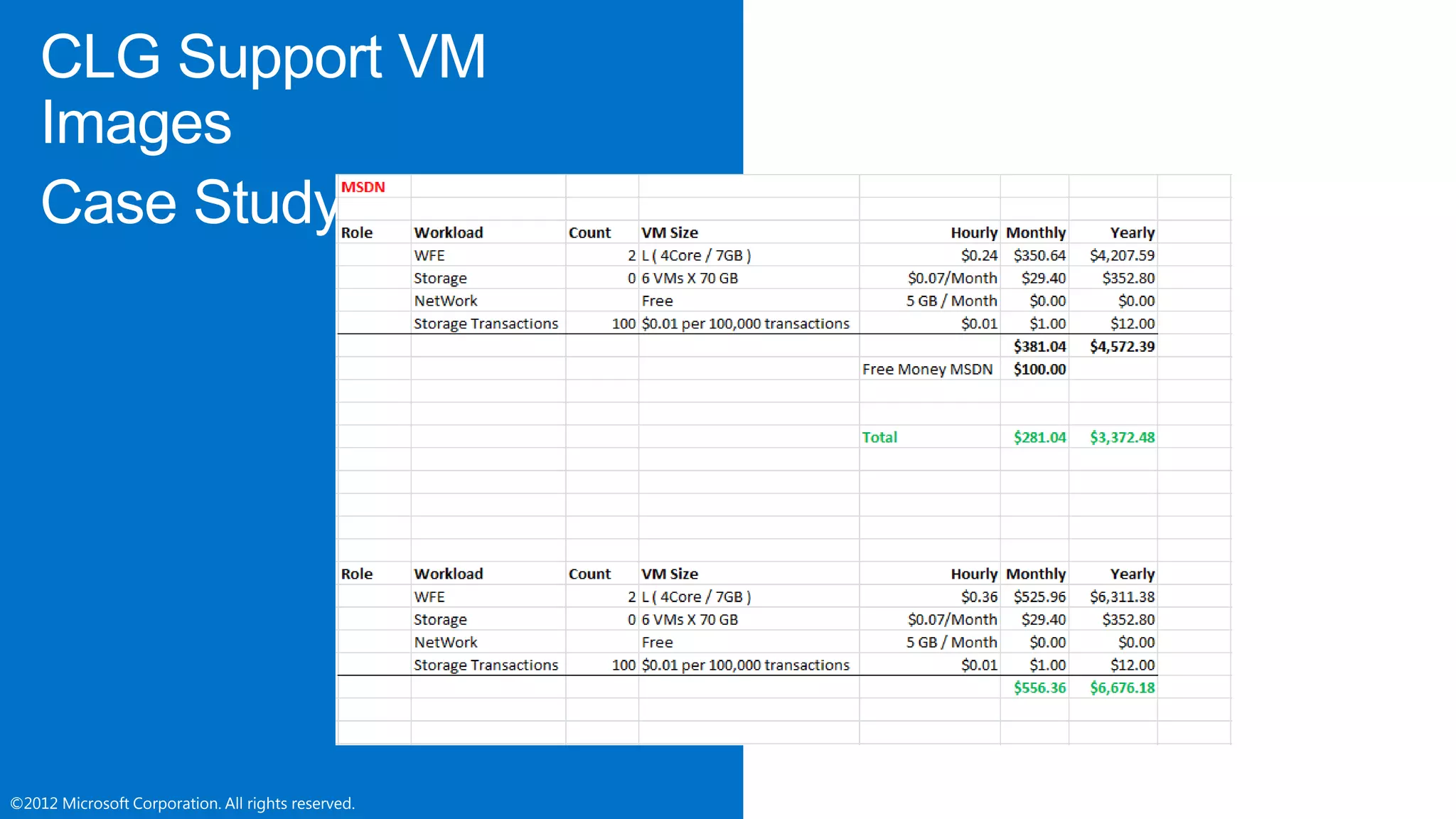The image size is (1456, 819).
Task: Click the 'Role' header in the second table
Action: coord(357,574)
